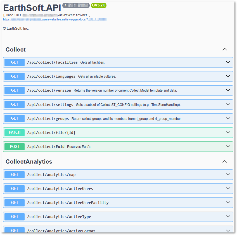Click the CollectAnalytics section heading

coord(29,162)
